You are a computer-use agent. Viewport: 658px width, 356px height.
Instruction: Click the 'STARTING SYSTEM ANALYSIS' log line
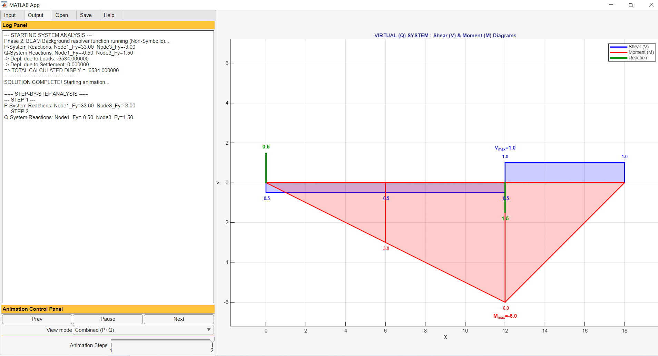48,35
